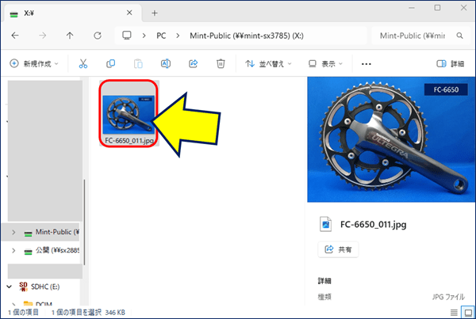Click the monitor icon in address bar

tap(127, 36)
